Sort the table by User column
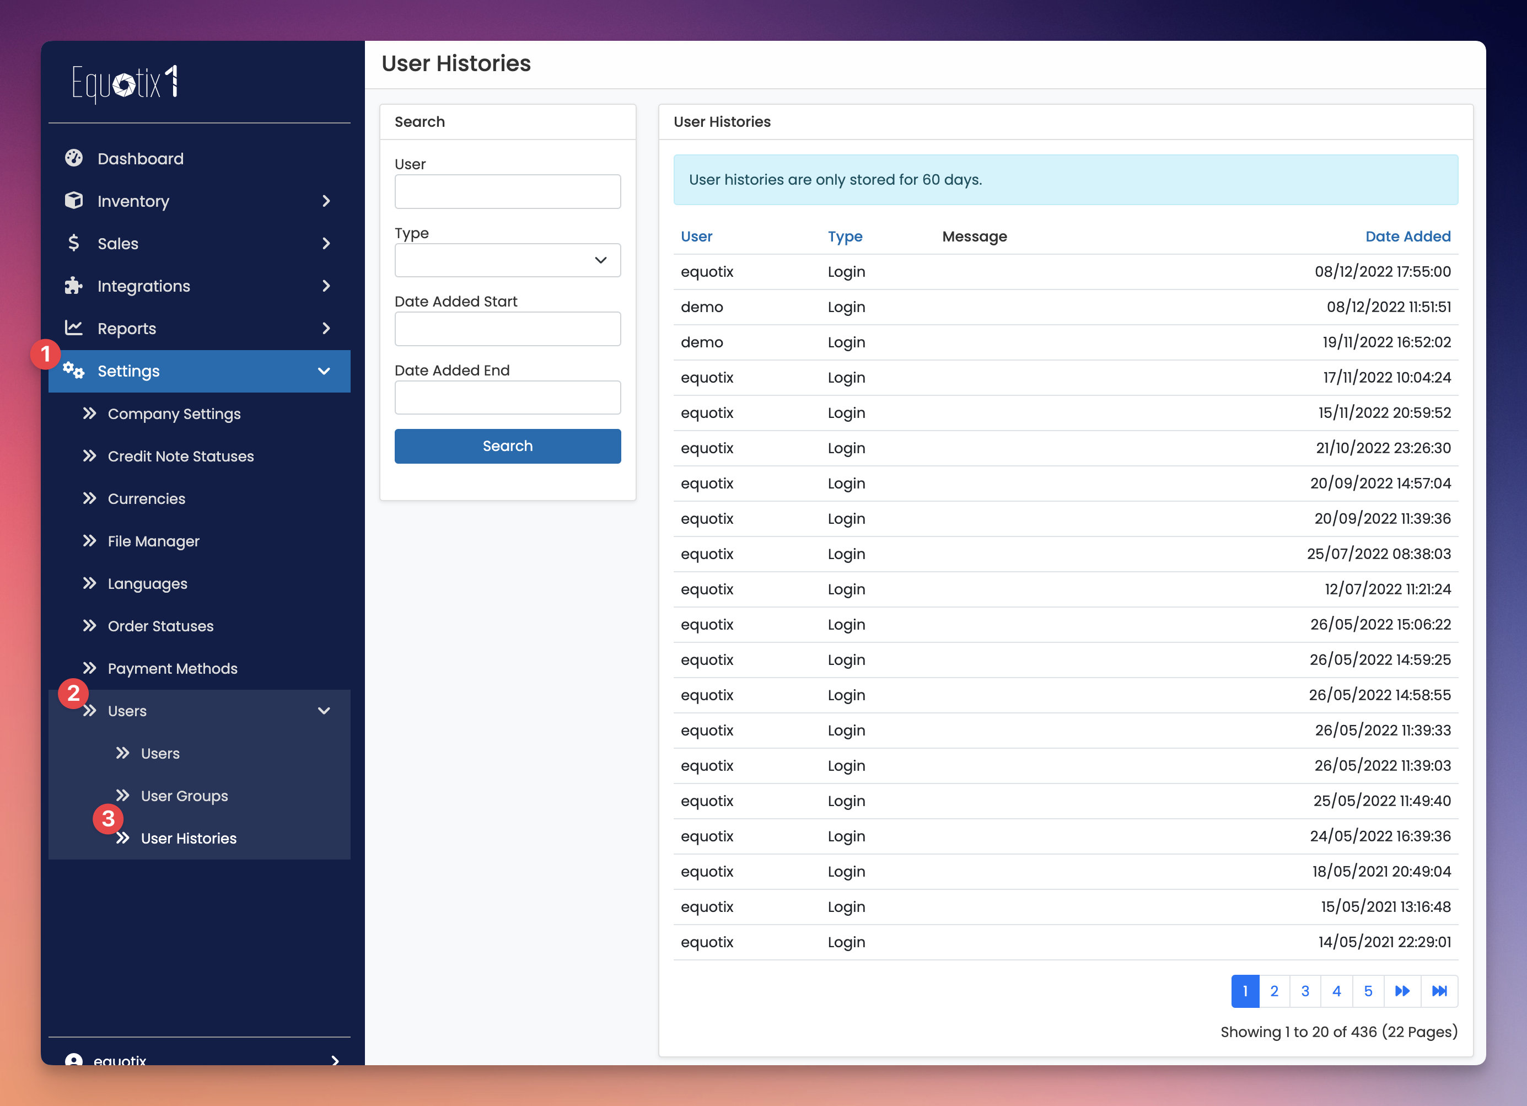Image resolution: width=1527 pixels, height=1106 pixels. pos(696,237)
